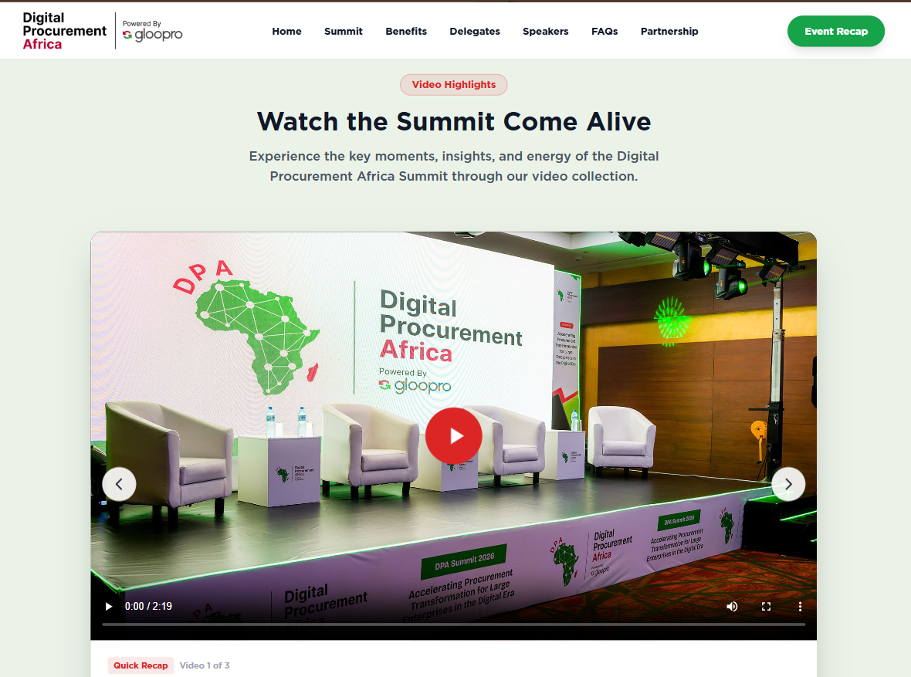The height and width of the screenshot is (677, 911).
Task: Seek along the video progress bar
Action: 454,624
